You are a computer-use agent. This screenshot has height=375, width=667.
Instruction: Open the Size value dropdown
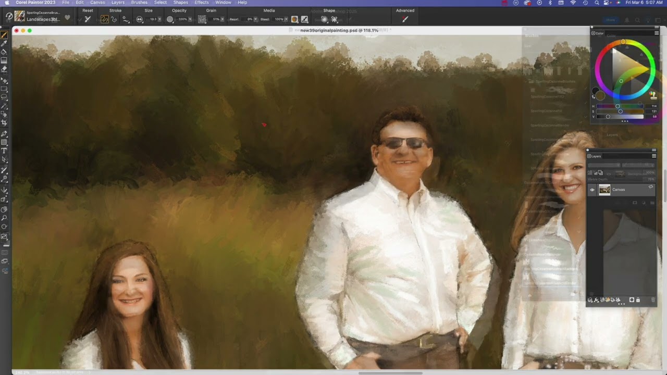click(x=159, y=19)
